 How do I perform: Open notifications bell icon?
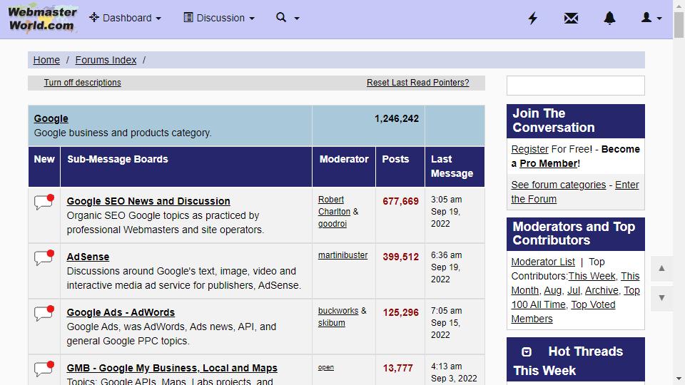tap(609, 18)
